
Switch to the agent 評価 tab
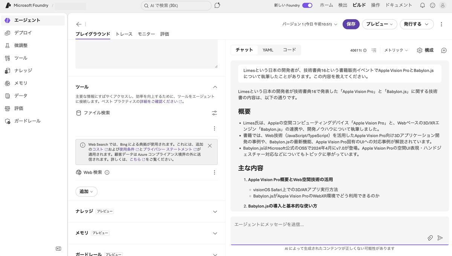165,34
